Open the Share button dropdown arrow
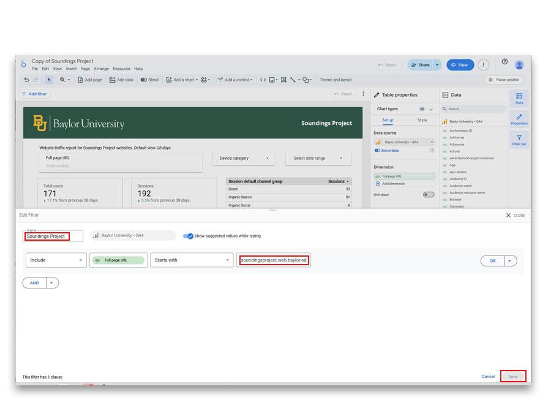551x419 pixels. [x=437, y=65]
